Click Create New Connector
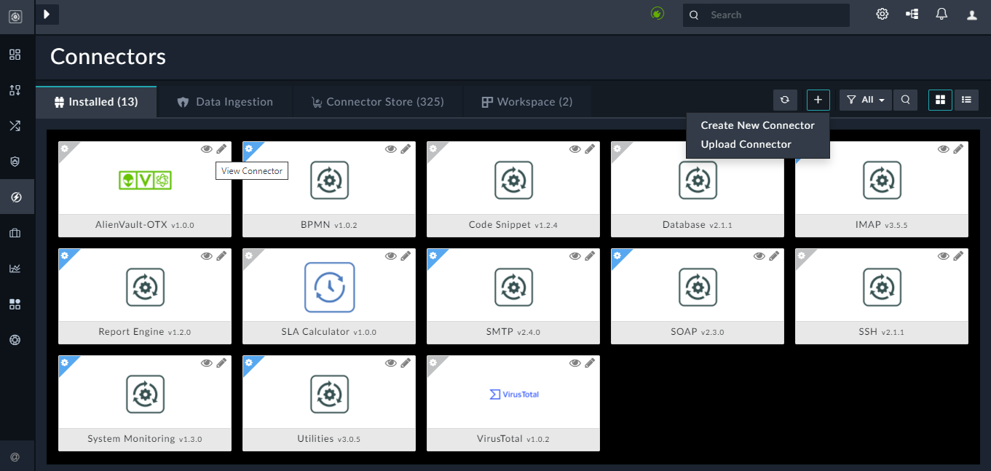 click(x=757, y=125)
